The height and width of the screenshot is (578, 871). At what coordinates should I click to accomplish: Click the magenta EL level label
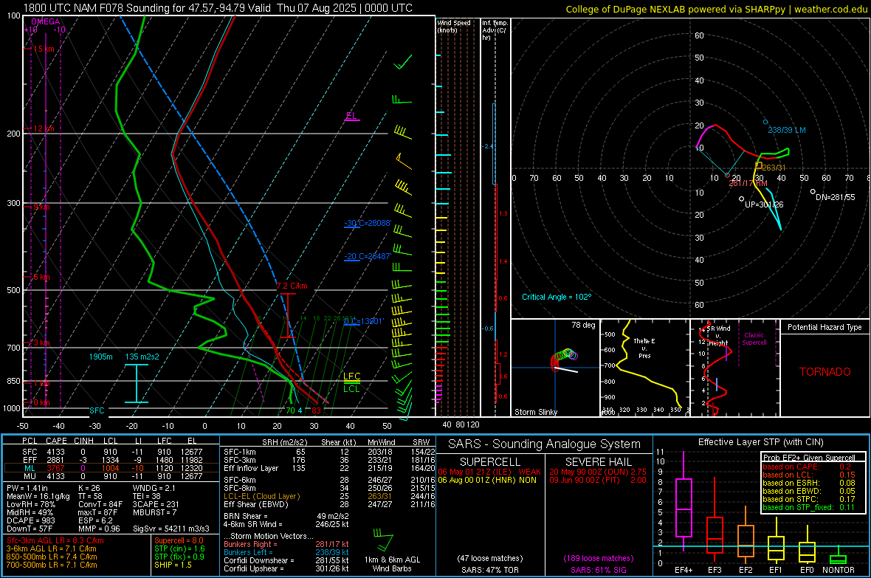point(351,116)
